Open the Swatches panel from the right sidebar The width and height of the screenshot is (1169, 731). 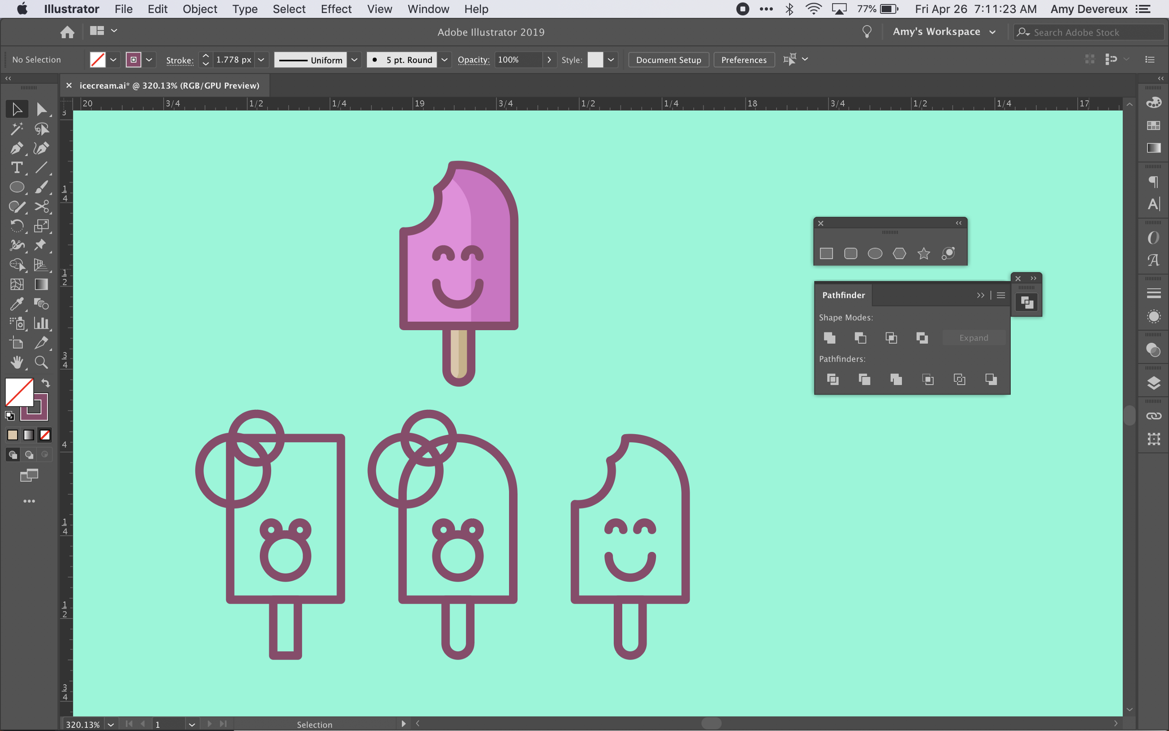[x=1154, y=126]
